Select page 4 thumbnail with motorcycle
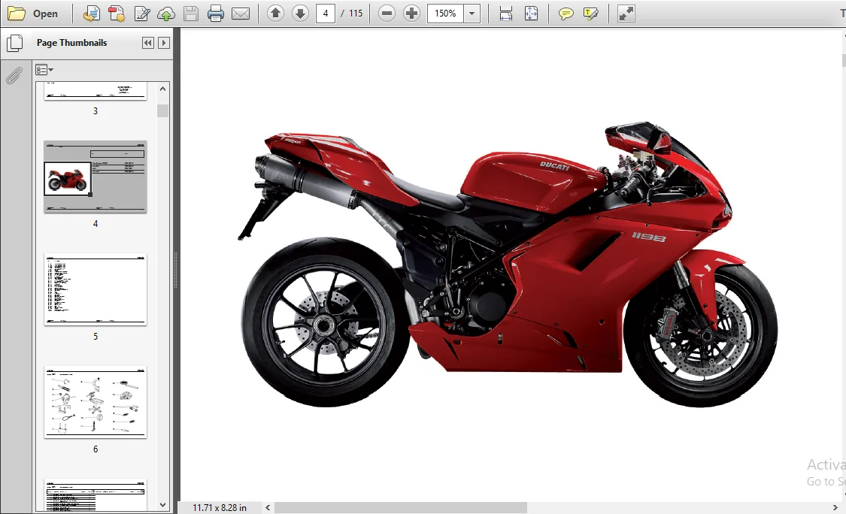The height and width of the screenshot is (514, 846). [x=95, y=177]
